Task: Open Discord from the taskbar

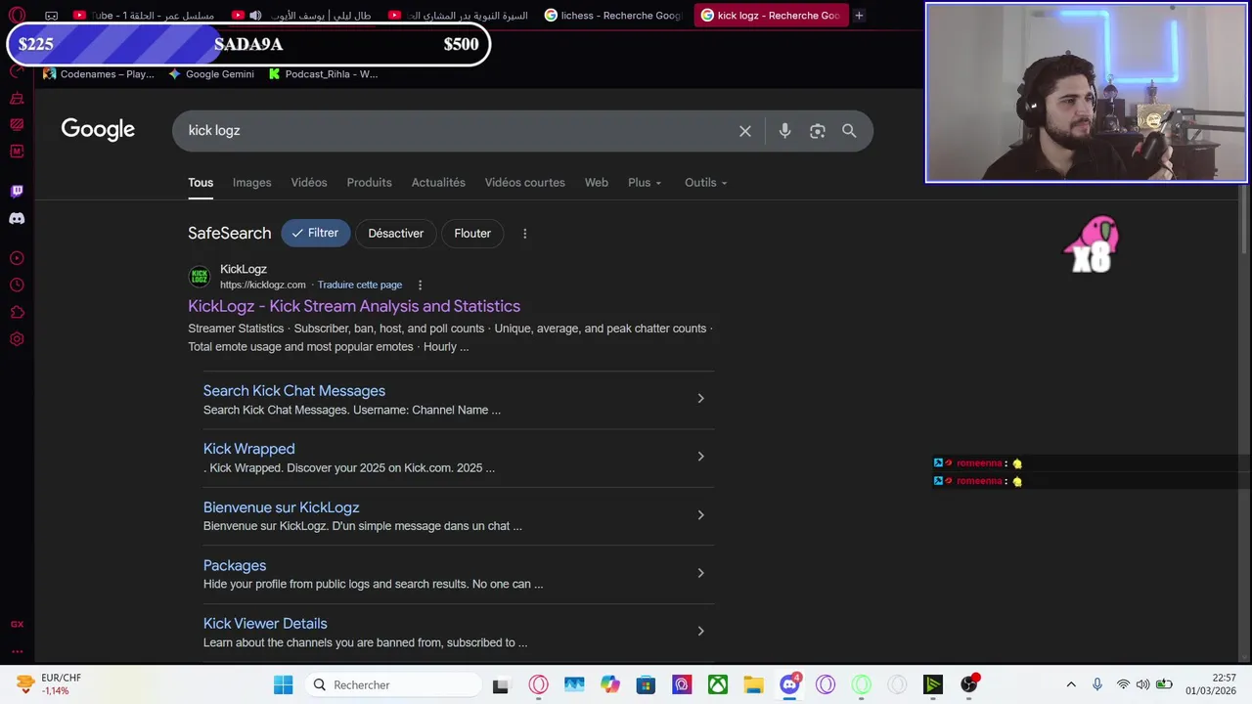Action: [790, 684]
